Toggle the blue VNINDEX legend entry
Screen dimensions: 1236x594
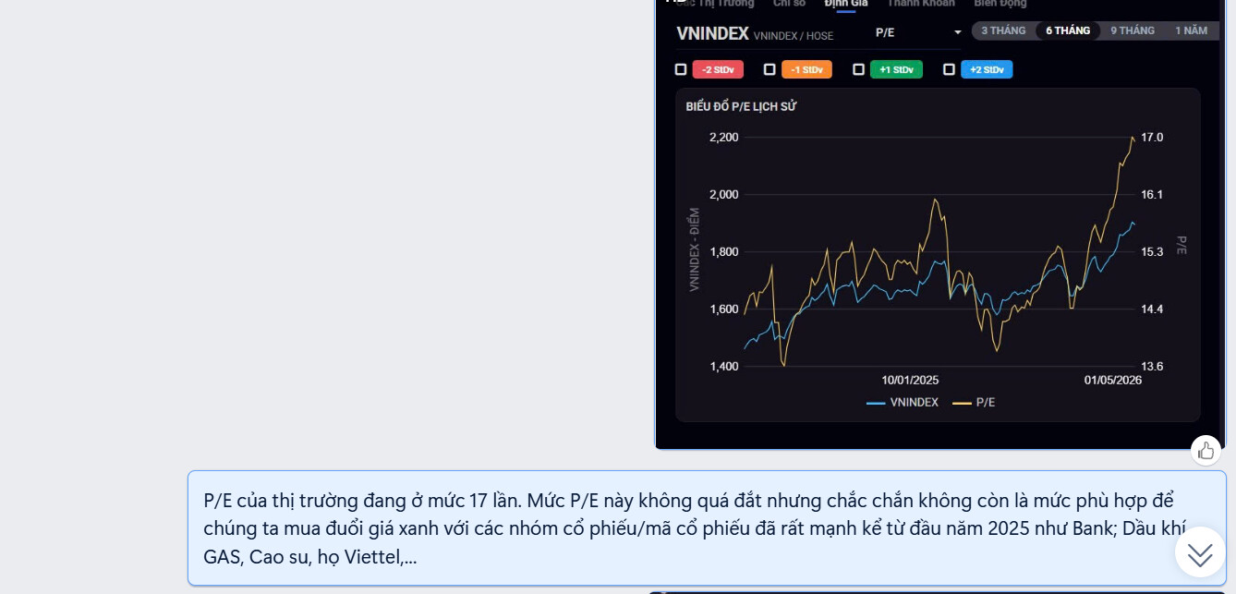pos(903,403)
